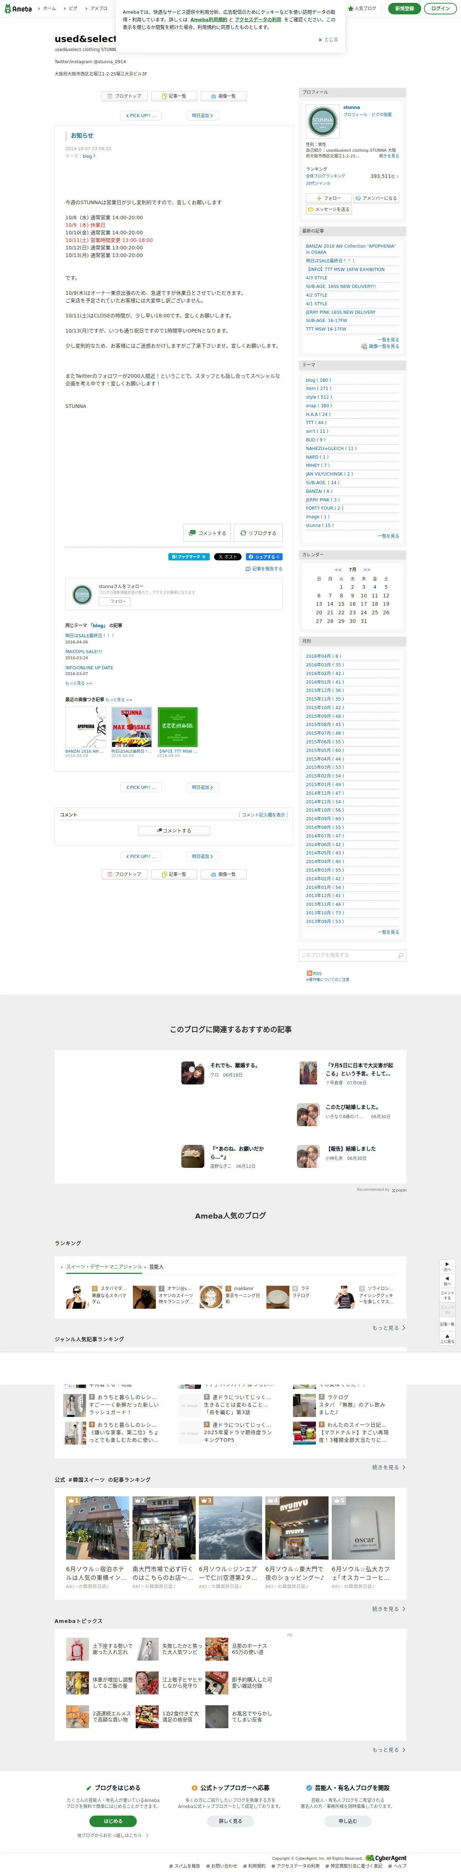
Task: Click the アメンバーになる button
Action: [376, 198]
